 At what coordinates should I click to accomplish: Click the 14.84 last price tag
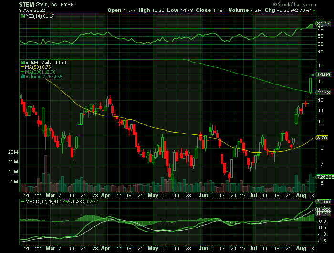[x=324, y=74]
